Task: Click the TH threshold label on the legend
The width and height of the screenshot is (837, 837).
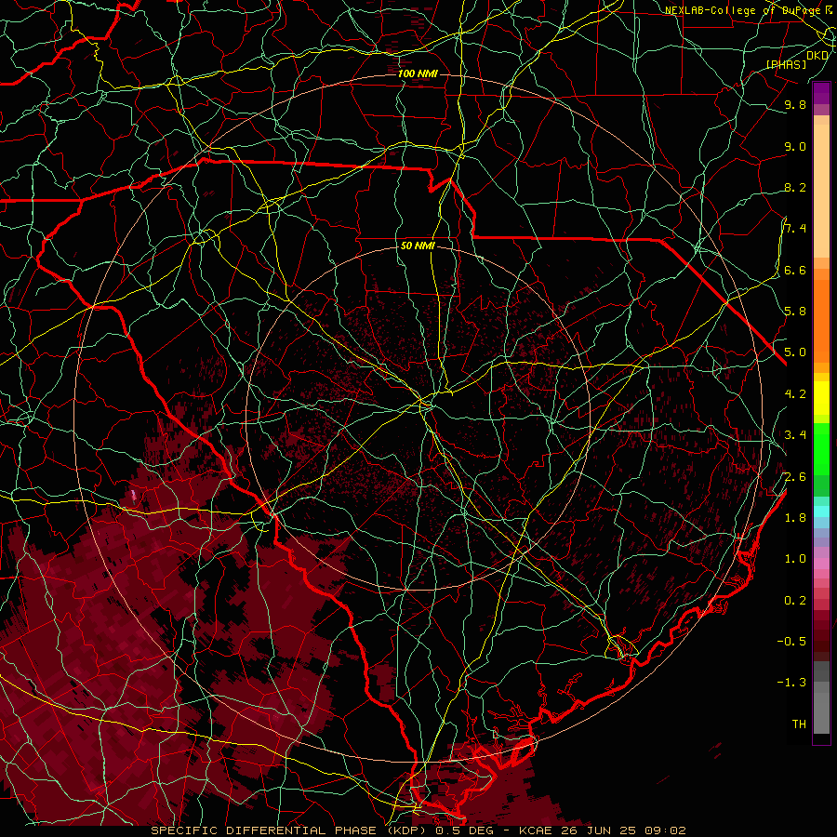Action: pyautogui.click(x=799, y=724)
